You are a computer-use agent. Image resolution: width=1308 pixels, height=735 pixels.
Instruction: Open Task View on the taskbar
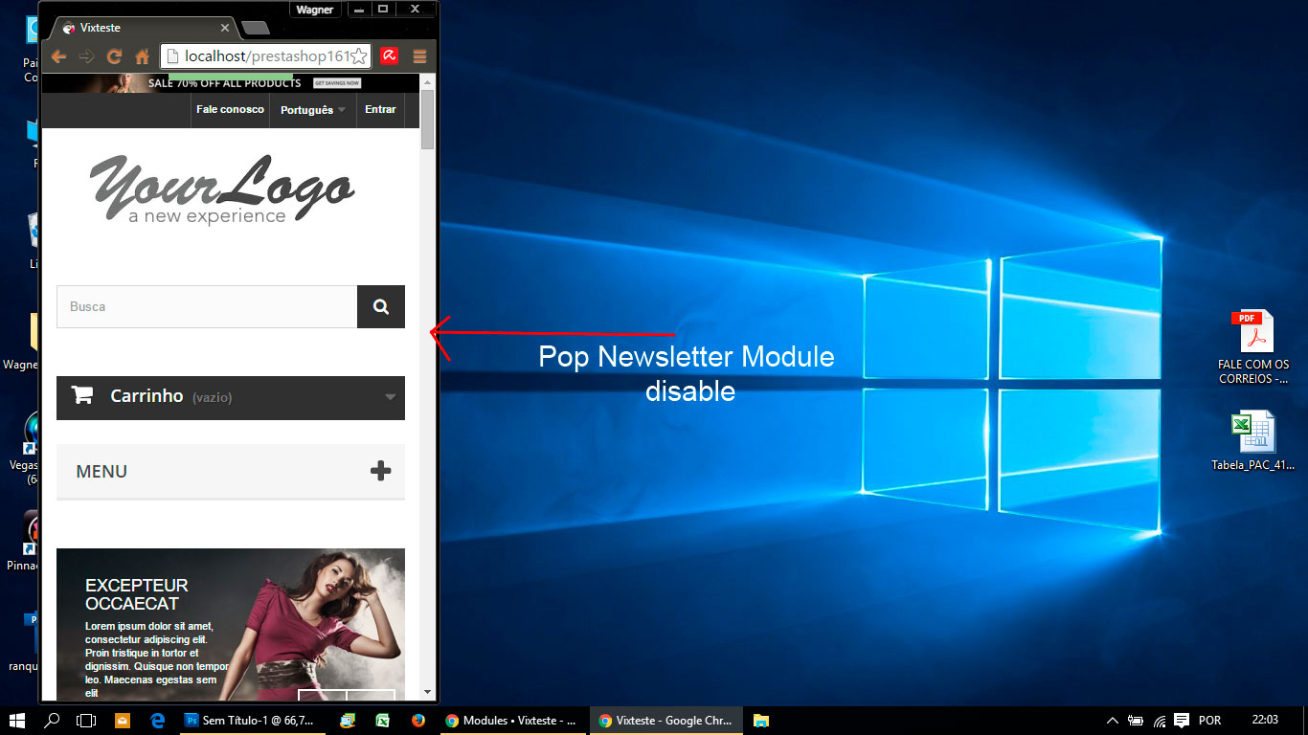[86, 721]
